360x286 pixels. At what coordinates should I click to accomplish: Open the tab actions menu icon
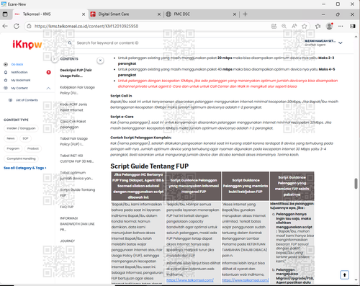pyautogui.click(x=5, y=14)
